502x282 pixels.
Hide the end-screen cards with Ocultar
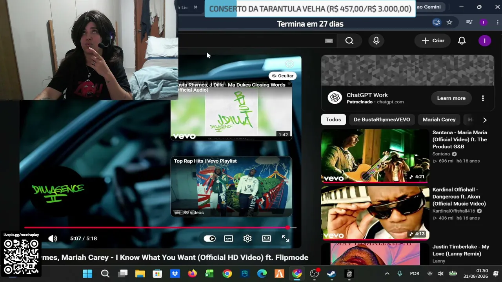[282, 76]
